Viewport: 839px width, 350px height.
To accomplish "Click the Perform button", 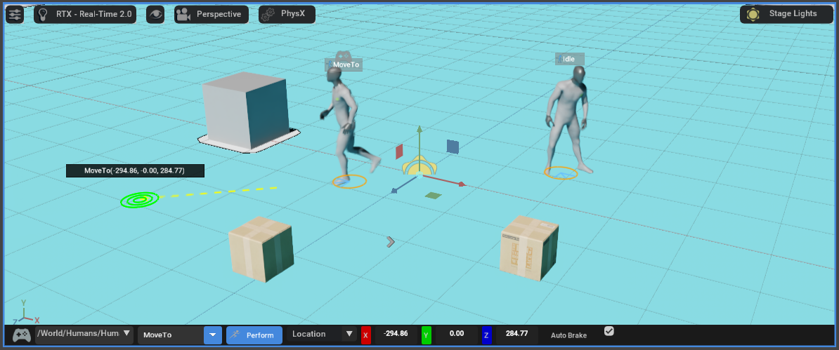I will pyautogui.click(x=254, y=335).
